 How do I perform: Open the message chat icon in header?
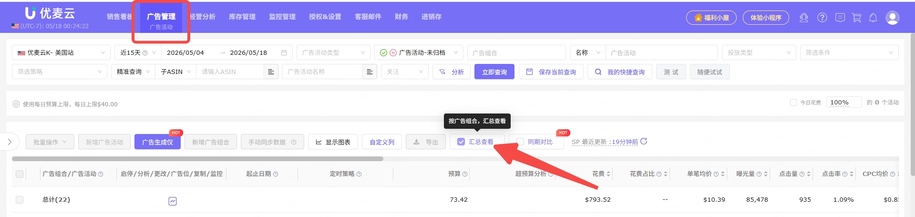point(840,18)
